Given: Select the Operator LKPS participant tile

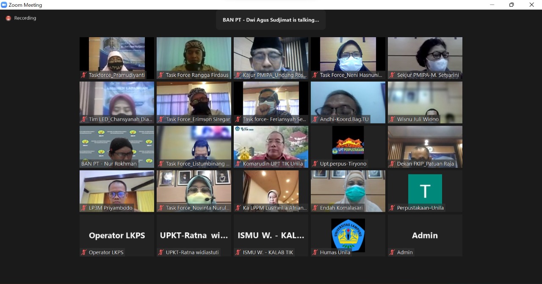Looking at the screenshot, I should (117, 235).
